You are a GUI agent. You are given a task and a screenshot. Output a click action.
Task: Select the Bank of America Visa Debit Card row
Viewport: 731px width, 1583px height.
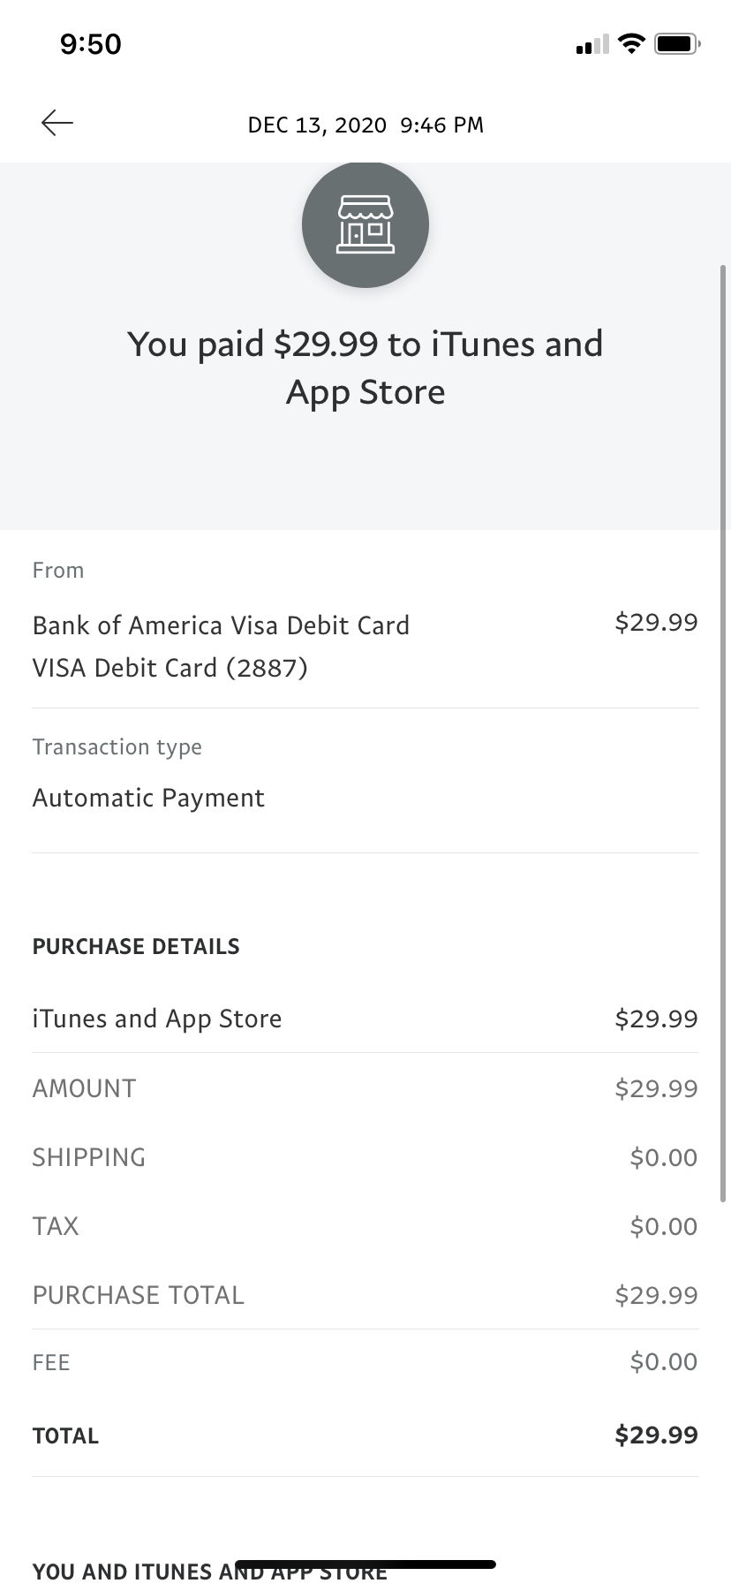[x=365, y=646]
